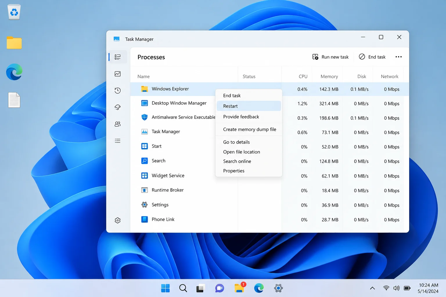Image resolution: width=446 pixels, height=297 pixels.
Task: Open the Startup apps sidebar icon
Action: (118, 107)
